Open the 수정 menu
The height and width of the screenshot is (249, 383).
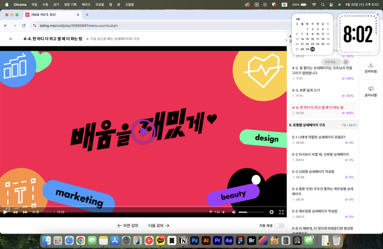click(x=45, y=5)
